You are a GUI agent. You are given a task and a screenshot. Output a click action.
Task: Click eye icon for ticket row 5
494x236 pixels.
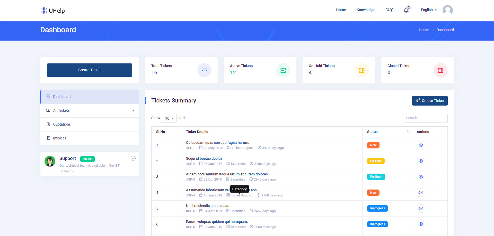point(421,209)
